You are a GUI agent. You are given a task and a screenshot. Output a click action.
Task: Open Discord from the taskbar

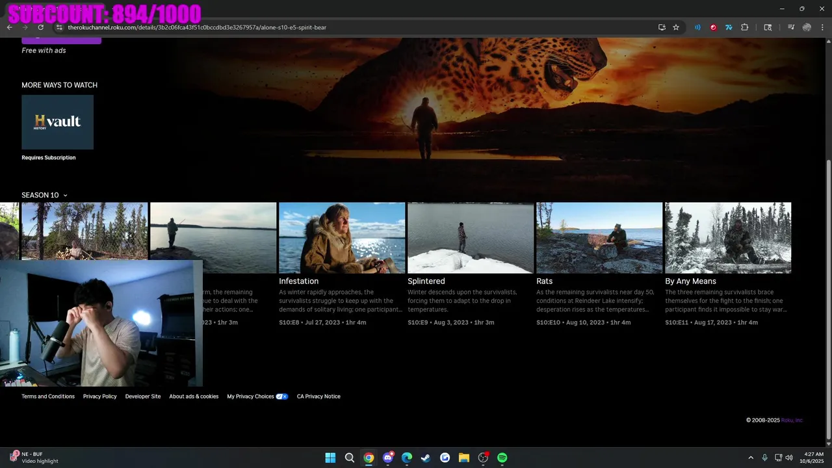388,458
